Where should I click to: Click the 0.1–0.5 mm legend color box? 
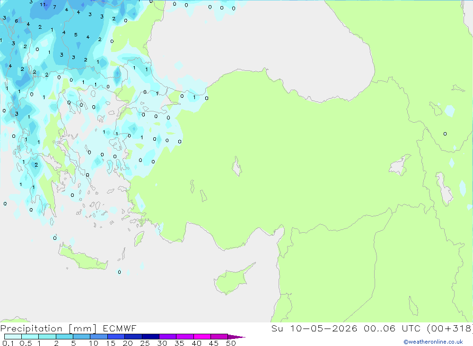(x=13, y=337)
